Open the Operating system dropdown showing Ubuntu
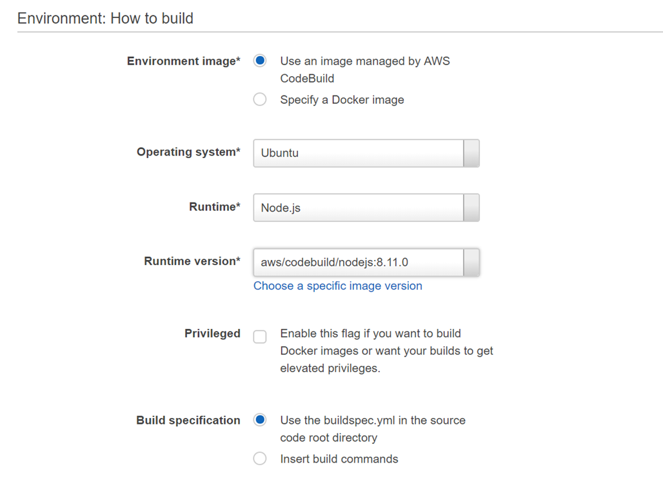This screenshot has width=663, height=478. click(x=358, y=154)
